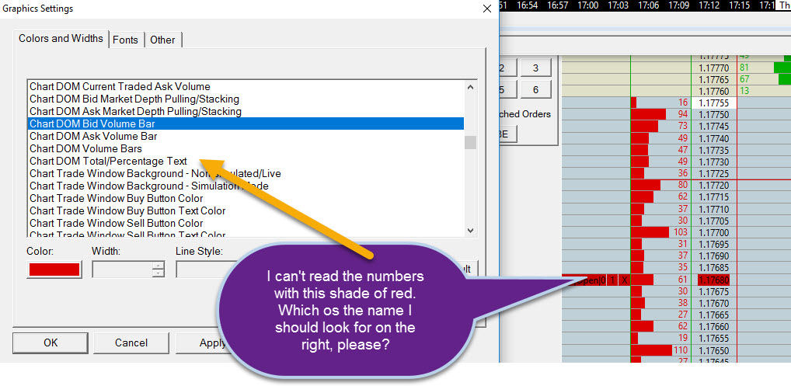Open the Other tab
Viewport: 791px width, 386px height.
coord(162,40)
